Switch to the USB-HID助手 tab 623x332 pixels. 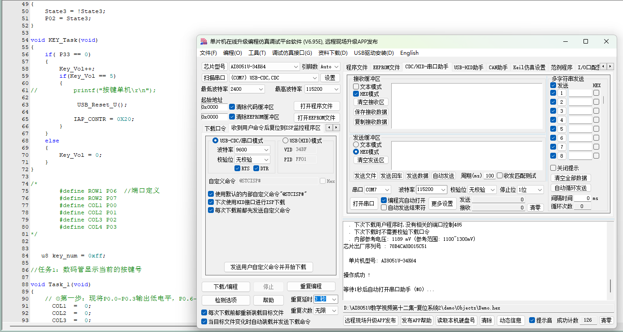point(468,67)
